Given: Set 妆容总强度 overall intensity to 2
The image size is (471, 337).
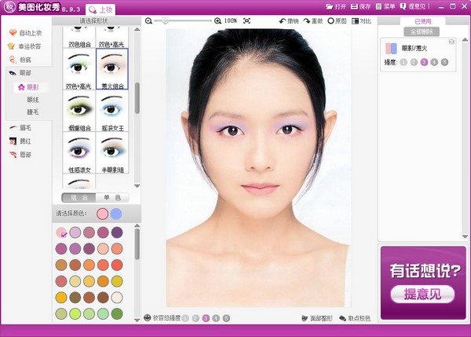Looking at the screenshot, I should [195, 318].
